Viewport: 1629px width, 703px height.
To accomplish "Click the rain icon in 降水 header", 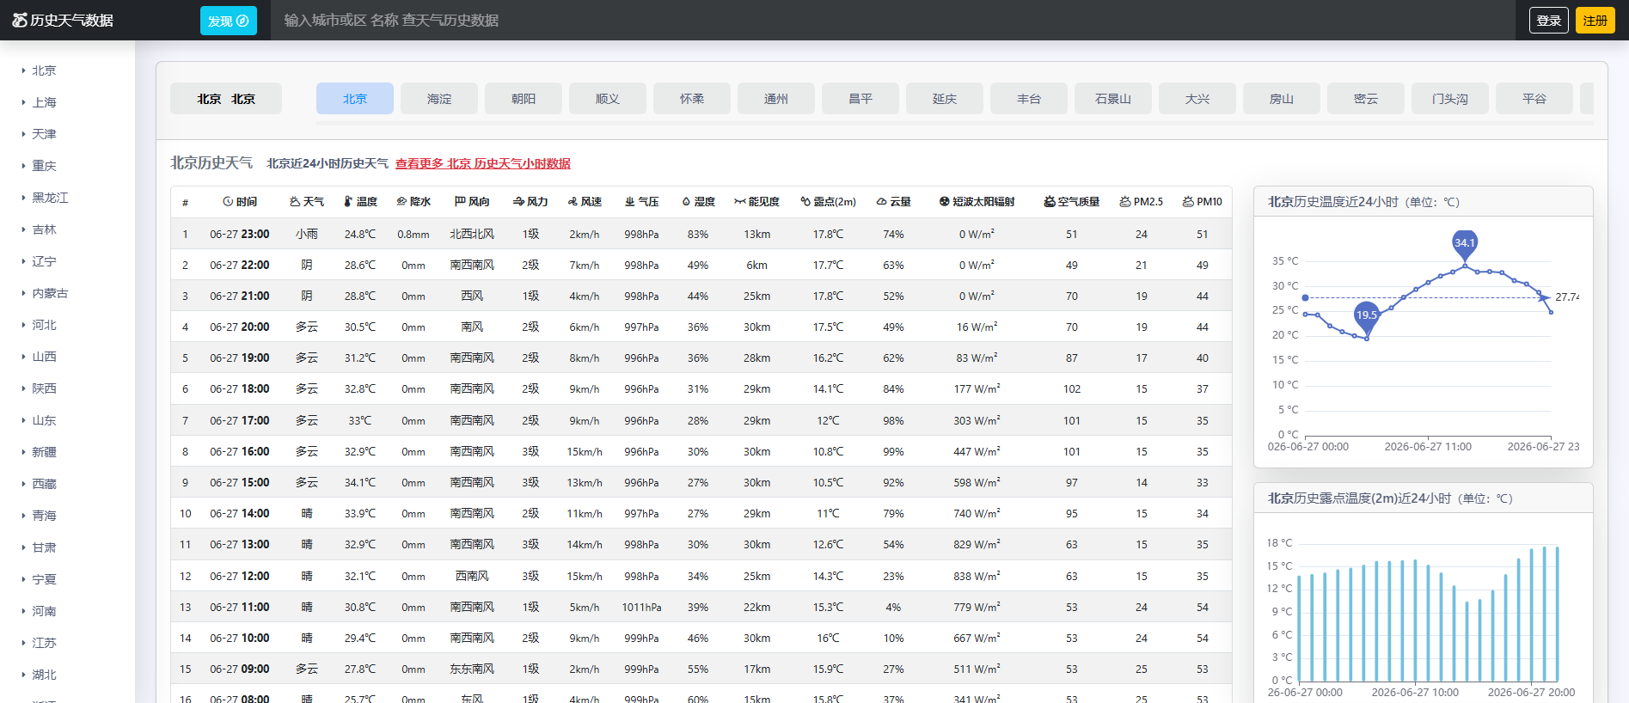I will click(401, 201).
